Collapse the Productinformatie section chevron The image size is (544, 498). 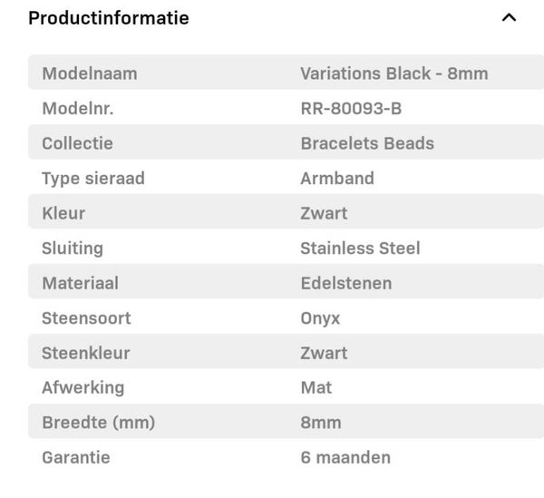pyautogui.click(x=509, y=18)
